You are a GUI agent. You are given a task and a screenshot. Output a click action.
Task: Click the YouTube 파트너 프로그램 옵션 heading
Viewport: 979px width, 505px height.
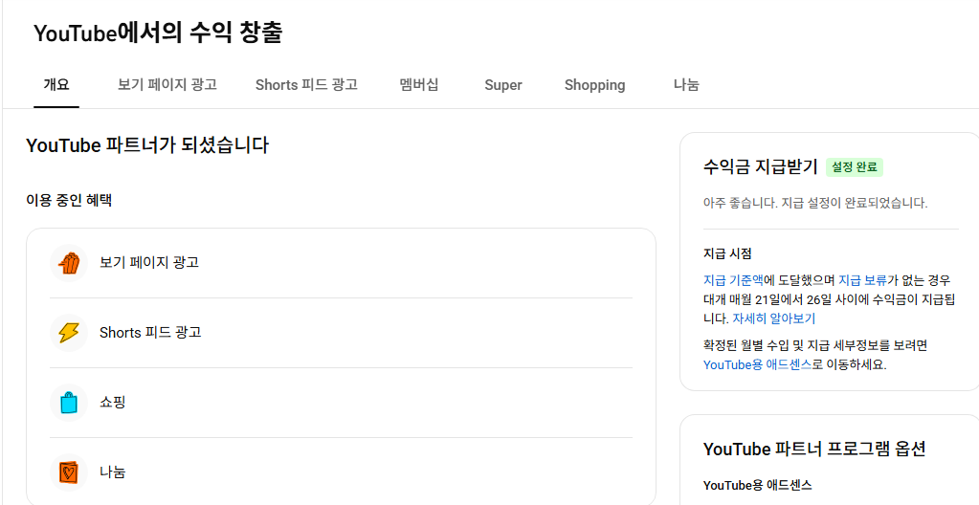pos(813,450)
